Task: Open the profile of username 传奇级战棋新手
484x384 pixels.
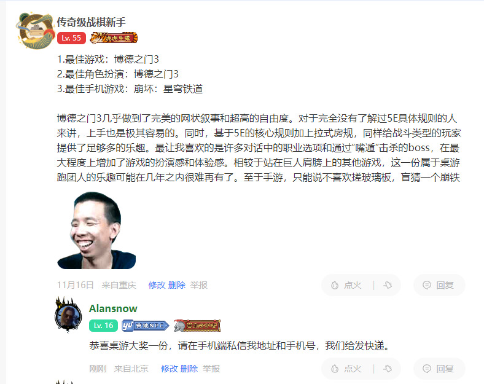Action: (91, 22)
